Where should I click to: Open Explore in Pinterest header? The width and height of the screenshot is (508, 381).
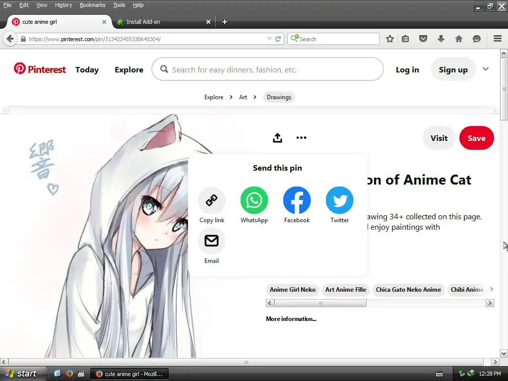click(x=129, y=69)
